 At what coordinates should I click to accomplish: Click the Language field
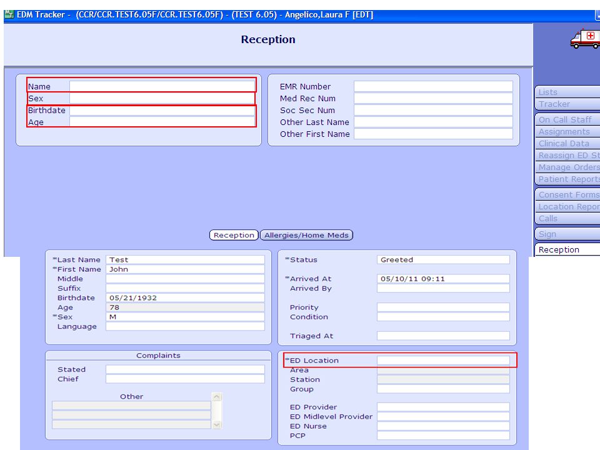(x=185, y=326)
